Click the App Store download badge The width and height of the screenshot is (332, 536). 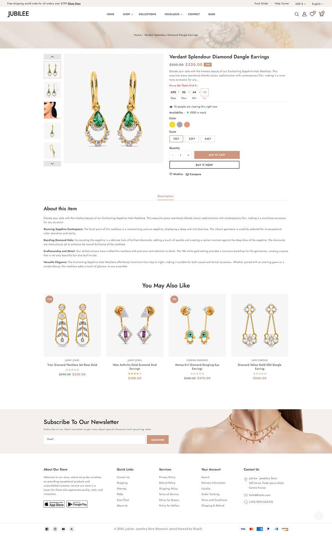pyautogui.click(x=54, y=504)
